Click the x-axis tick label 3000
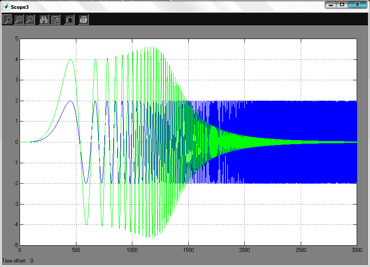 [357, 250]
